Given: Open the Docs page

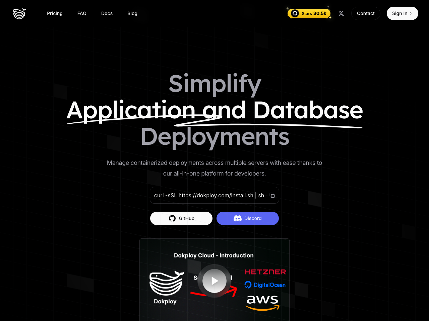Looking at the screenshot, I should [x=107, y=13].
